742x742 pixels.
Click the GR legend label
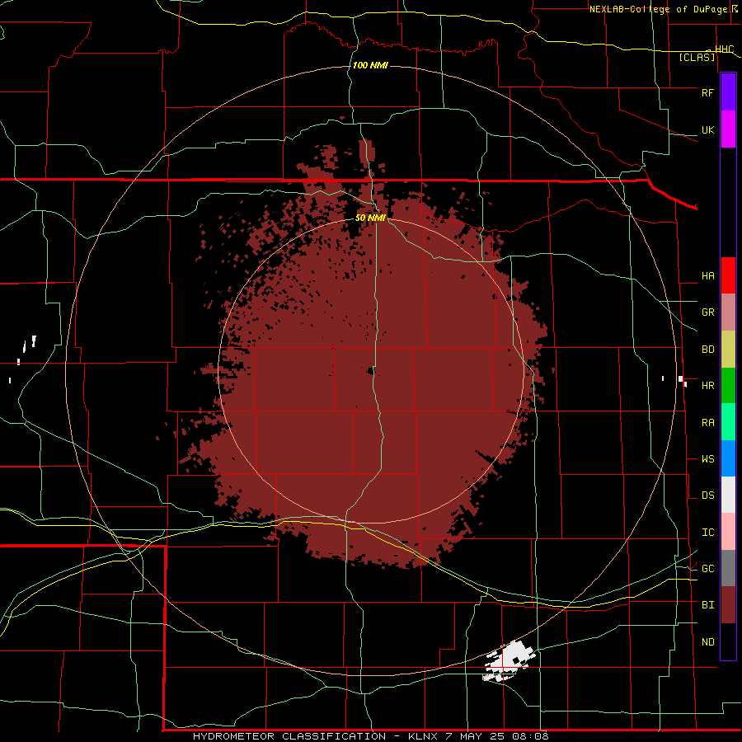707,312
